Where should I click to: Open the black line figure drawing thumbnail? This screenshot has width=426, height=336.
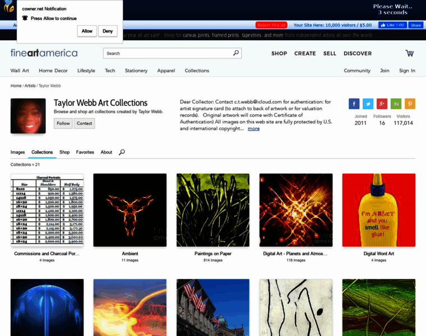coord(296,307)
